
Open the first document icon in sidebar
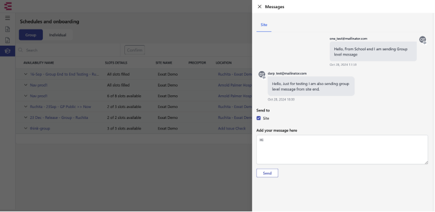(8, 29)
